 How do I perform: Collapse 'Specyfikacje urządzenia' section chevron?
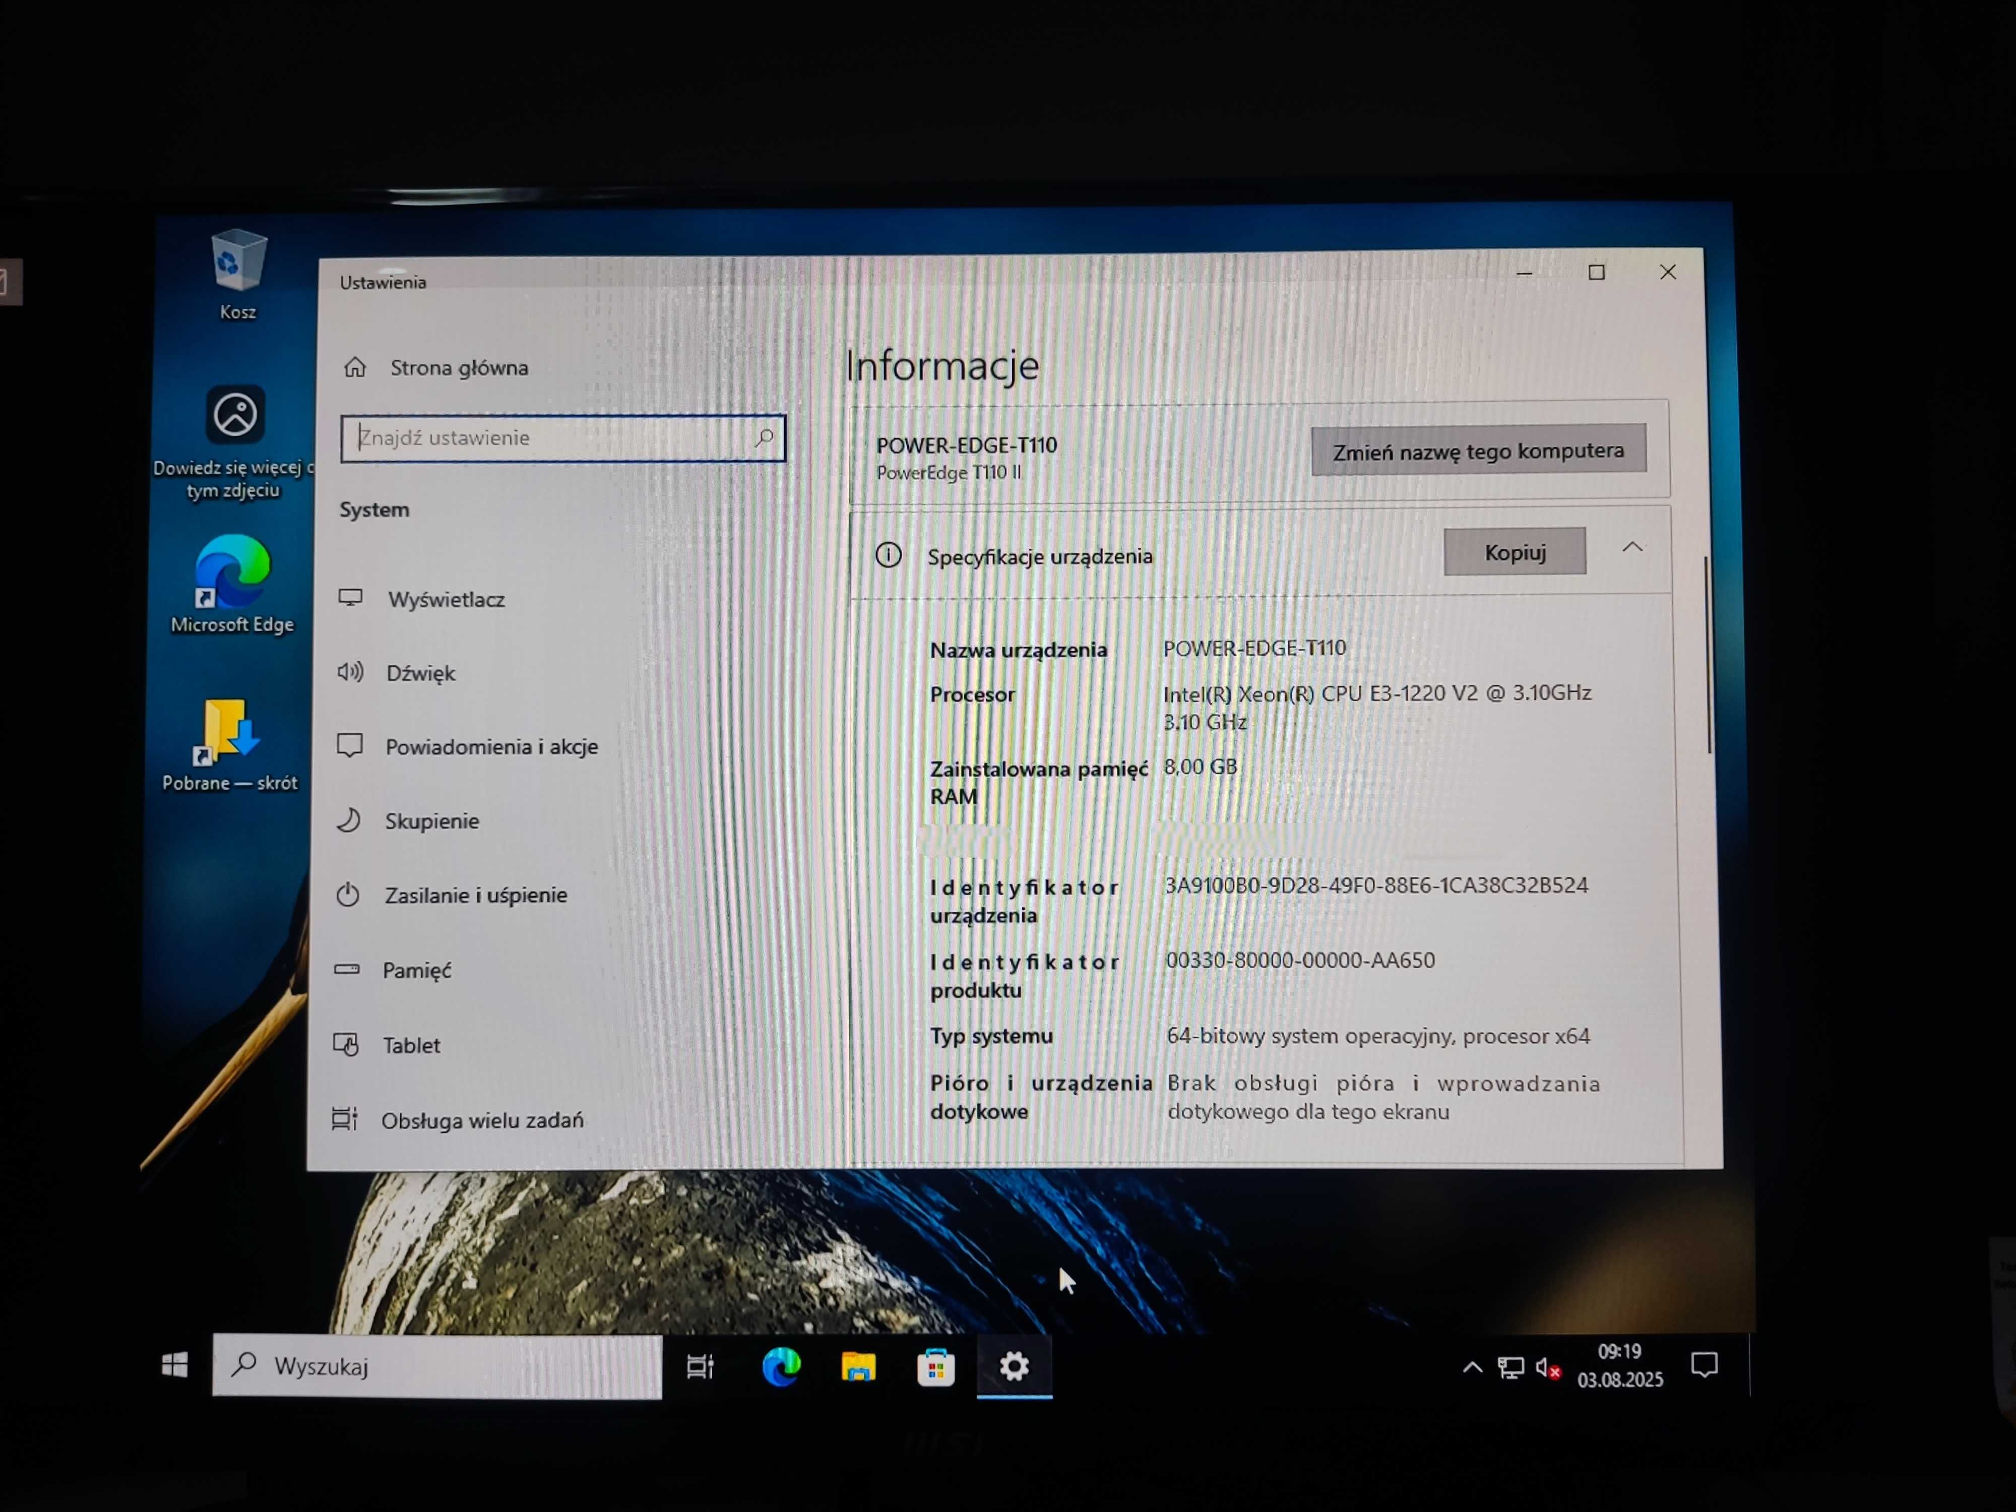[x=1632, y=547]
